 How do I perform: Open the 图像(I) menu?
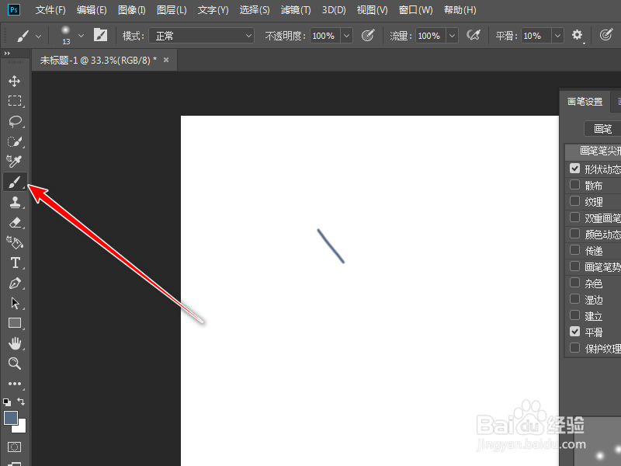coord(131,10)
